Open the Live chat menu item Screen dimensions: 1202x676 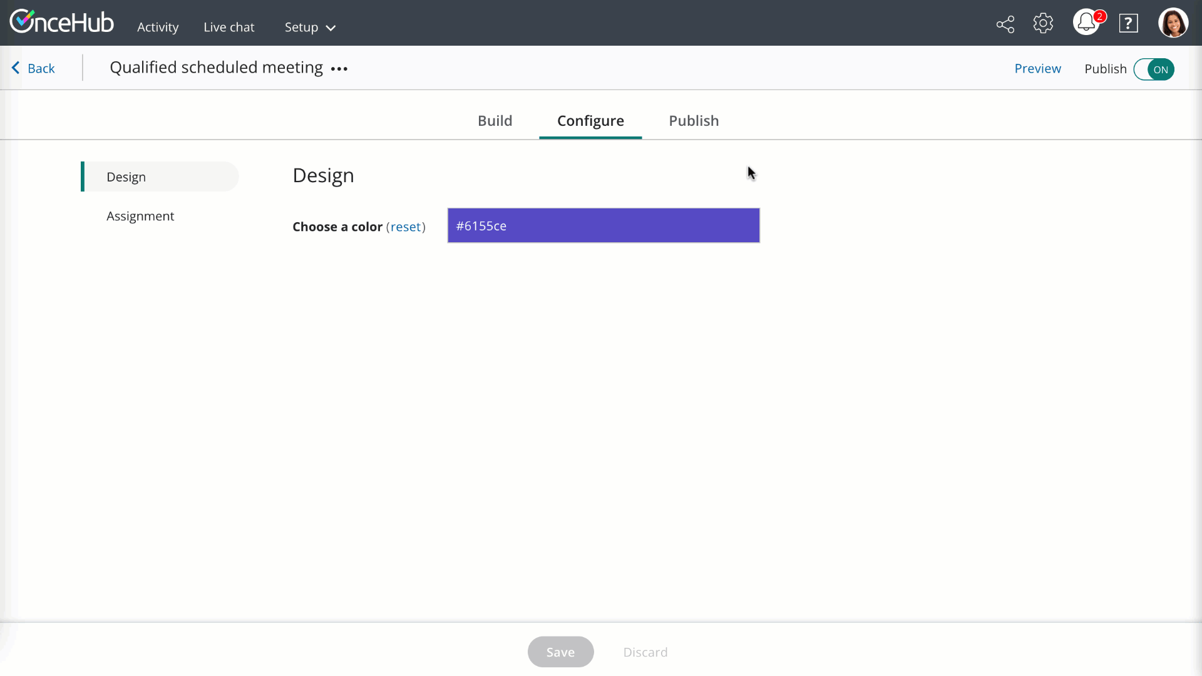(x=229, y=28)
